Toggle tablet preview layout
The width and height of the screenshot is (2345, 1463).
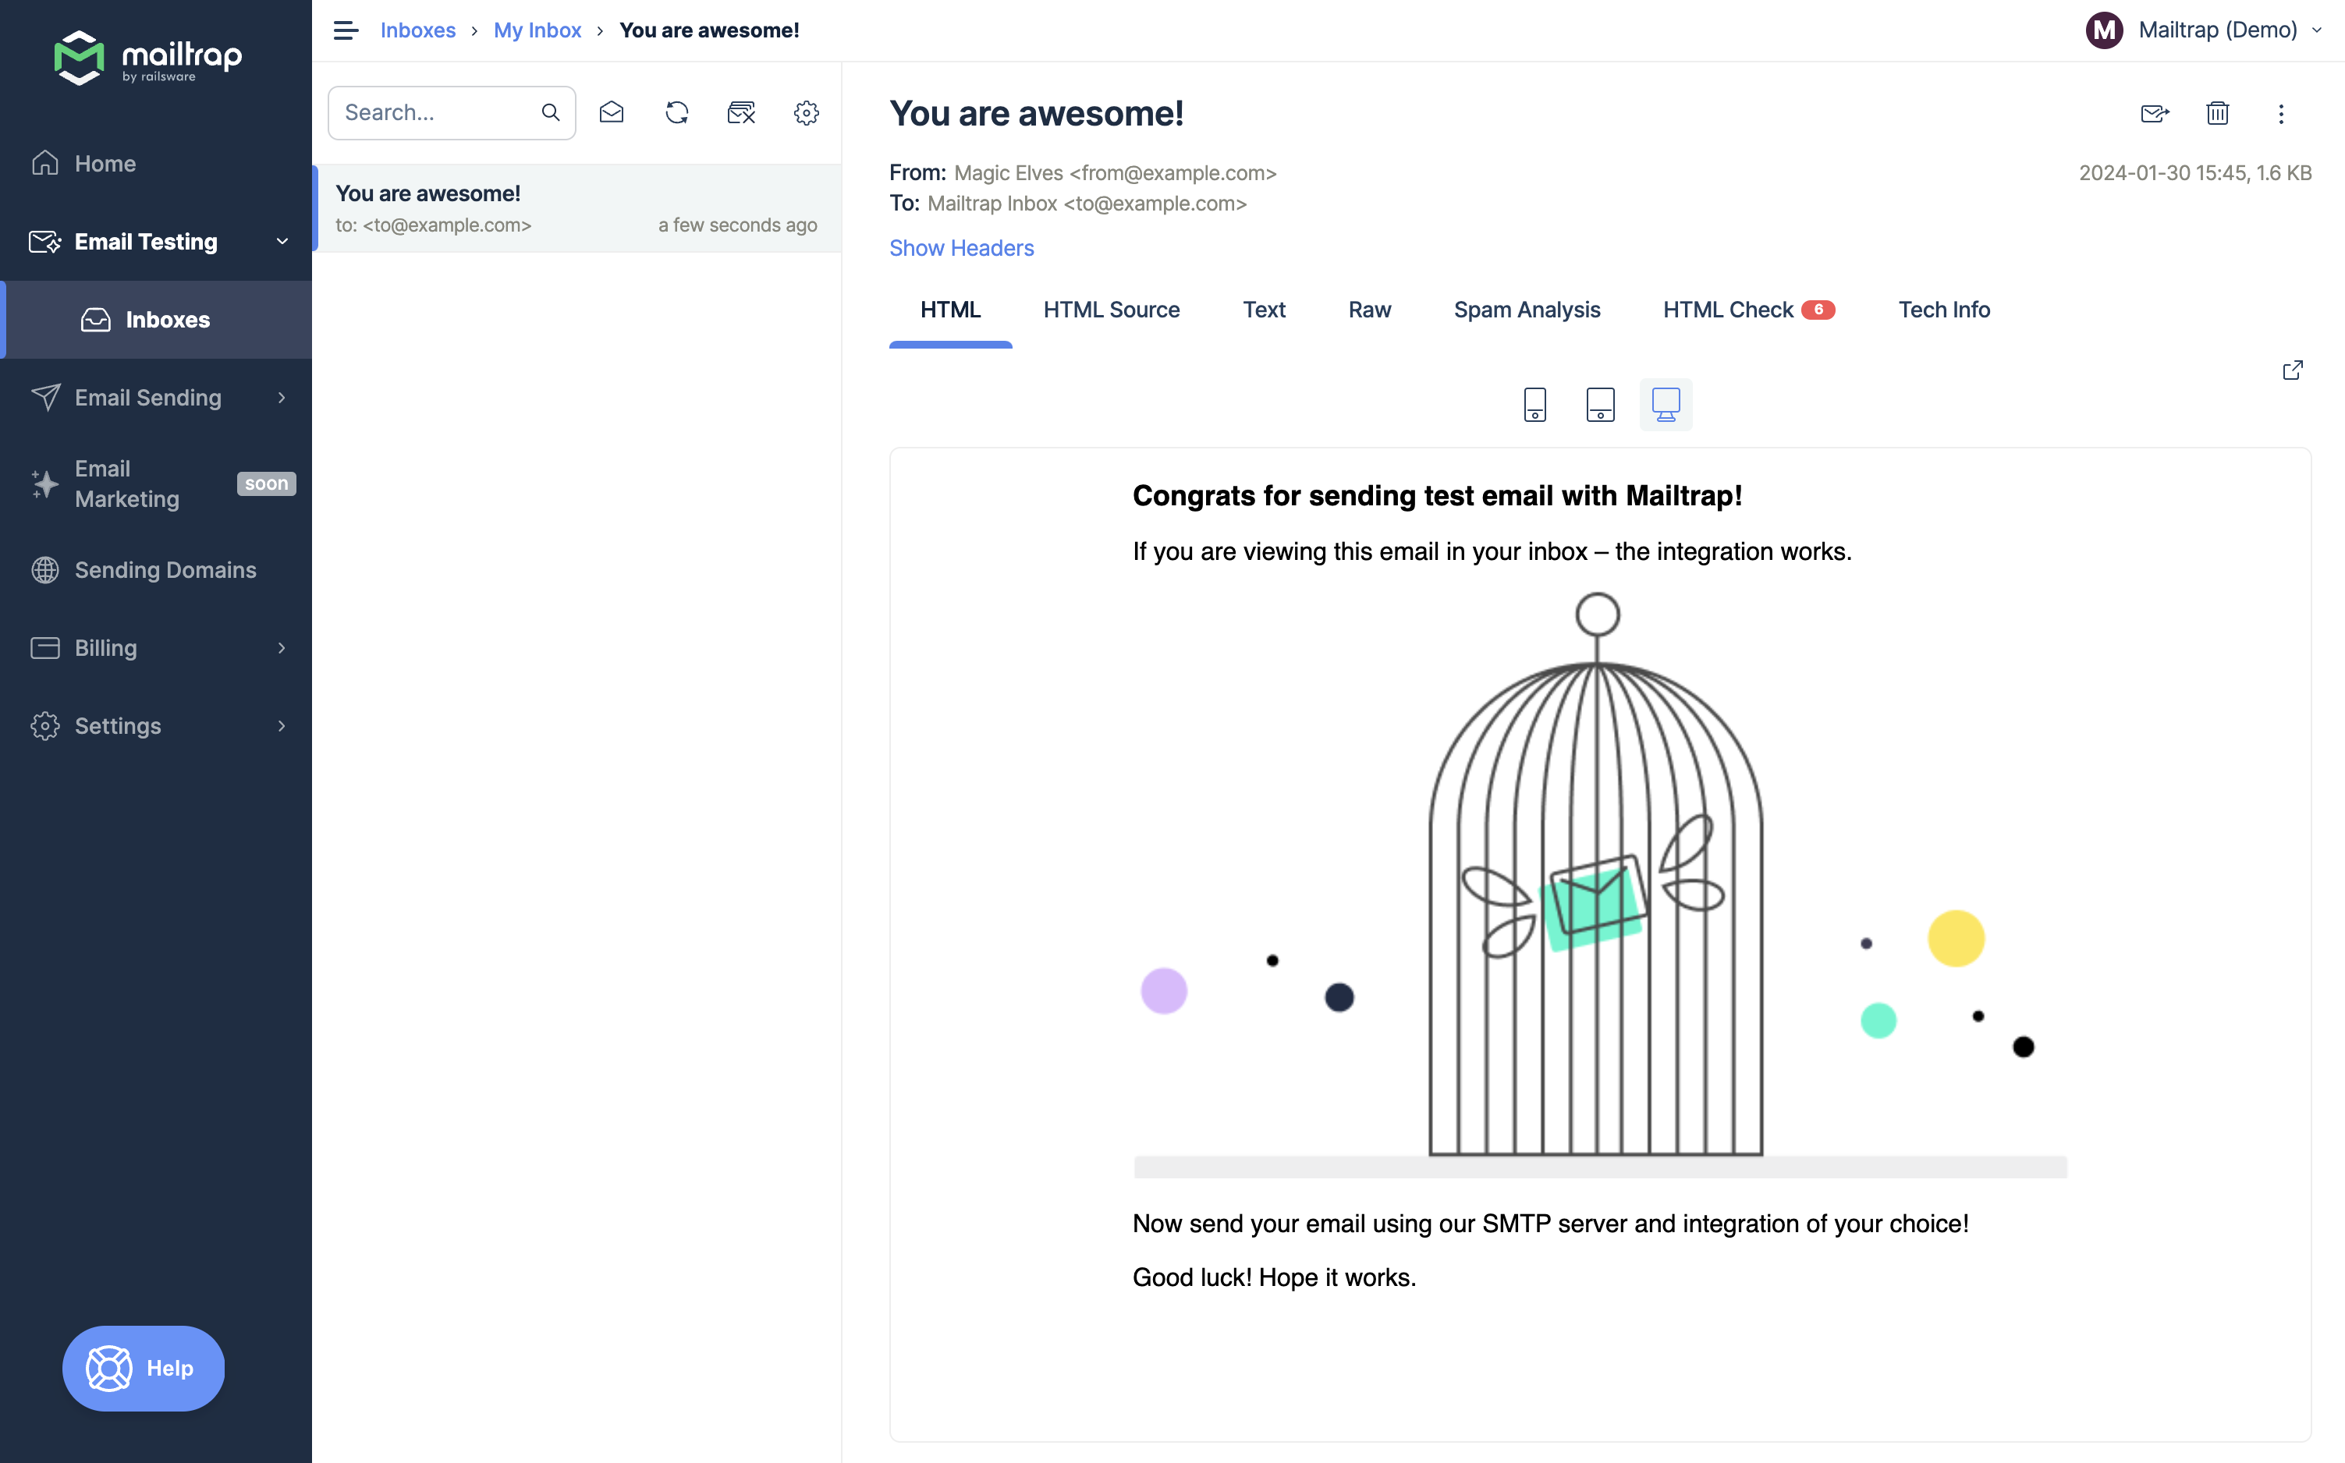click(x=1600, y=403)
